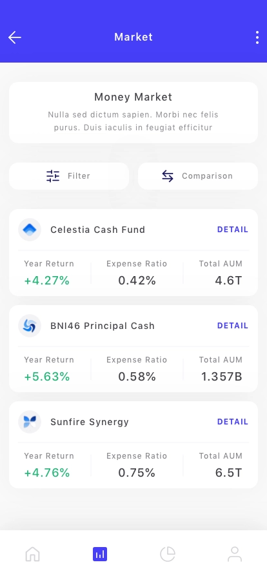View DETAIL for Celestia Cash Fund
This screenshot has width=267, height=578.
(x=233, y=230)
